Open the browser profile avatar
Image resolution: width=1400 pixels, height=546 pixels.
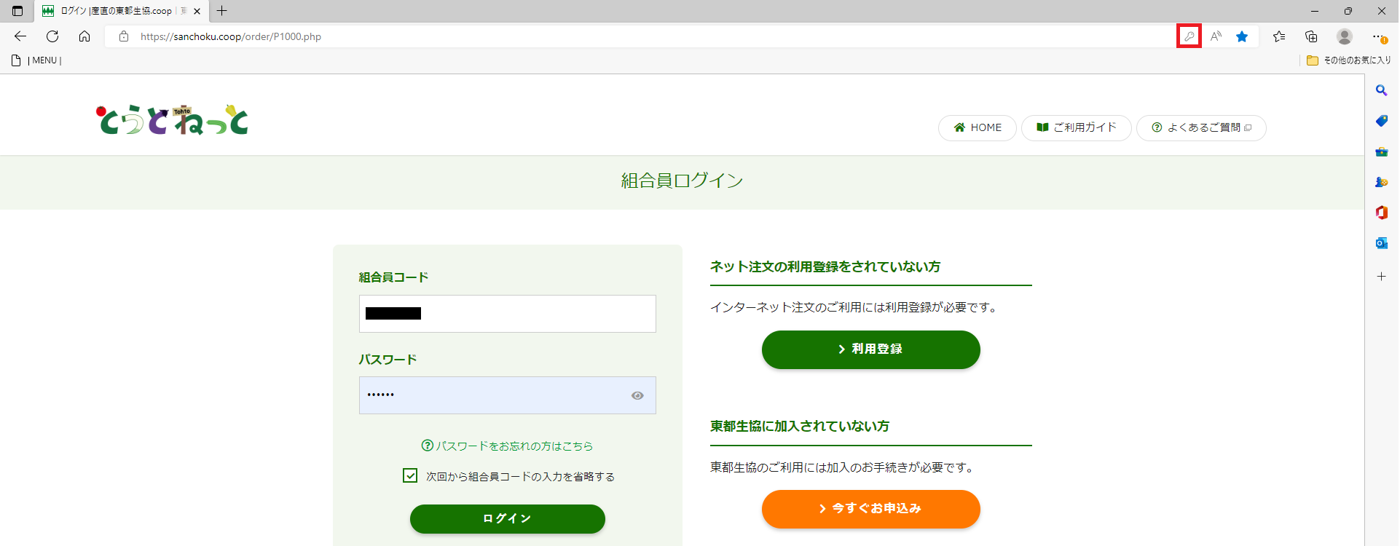1345,36
